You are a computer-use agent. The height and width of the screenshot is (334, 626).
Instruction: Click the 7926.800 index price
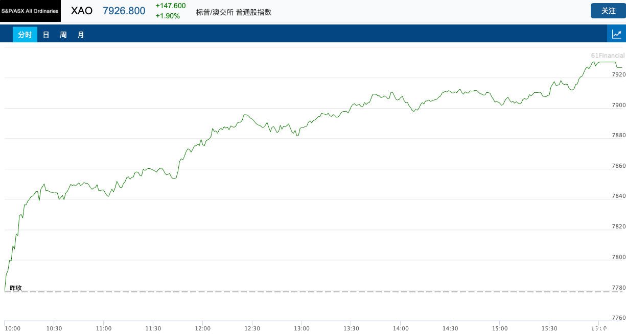click(x=124, y=11)
